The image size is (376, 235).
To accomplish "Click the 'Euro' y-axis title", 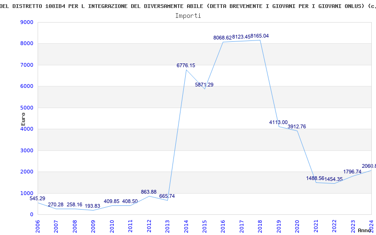I will pyautogui.click(x=23, y=119).
